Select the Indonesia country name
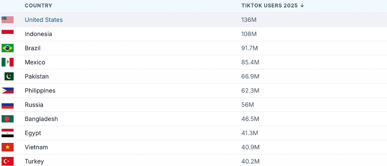Screen dimensions: 387x166 [38, 34]
